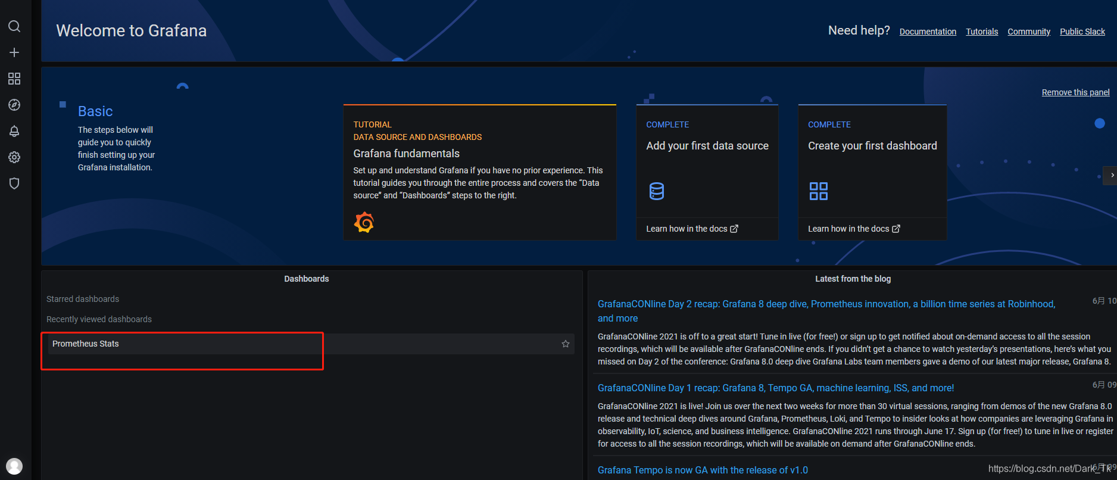Open GrafanaCONline Day 2 recap blog post
Image resolution: width=1117 pixels, height=480 pixels.
(x=826, y=311)
